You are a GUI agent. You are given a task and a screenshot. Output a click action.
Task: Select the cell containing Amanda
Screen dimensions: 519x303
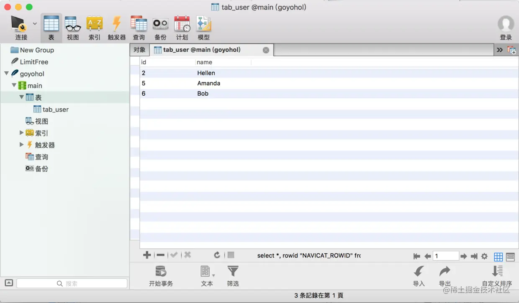coord(223,83)
